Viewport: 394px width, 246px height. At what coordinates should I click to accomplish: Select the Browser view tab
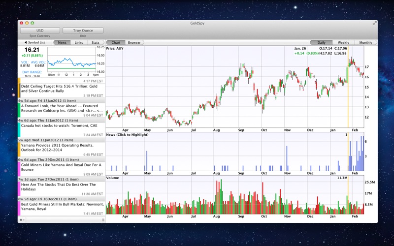(x=134, y=42)
